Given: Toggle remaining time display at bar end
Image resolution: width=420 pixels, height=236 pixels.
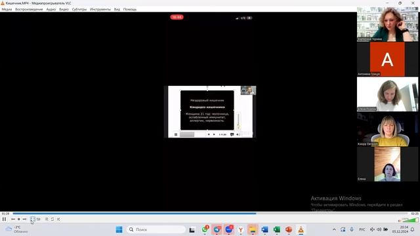Looking at the screenshot, I should pyautogui.click(x=414, y=214).
